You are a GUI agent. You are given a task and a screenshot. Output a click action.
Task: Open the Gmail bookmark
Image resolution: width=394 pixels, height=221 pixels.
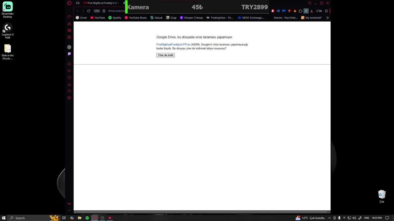click(81, 18)
